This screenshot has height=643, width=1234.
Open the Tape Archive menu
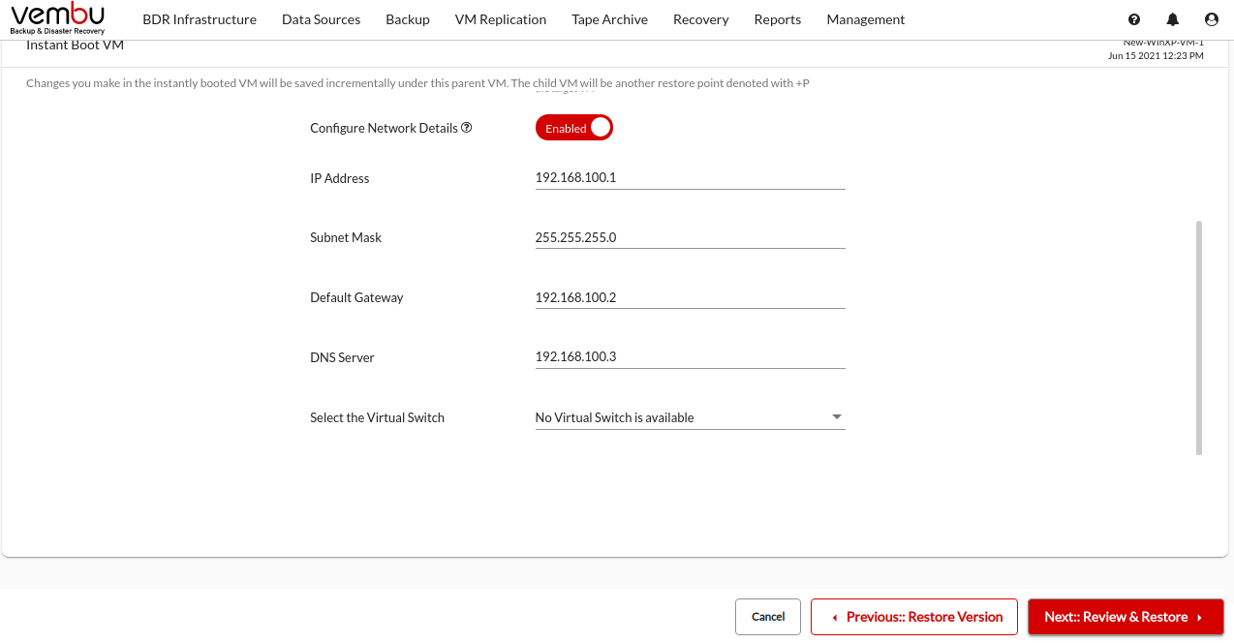(x=609, y=19)
